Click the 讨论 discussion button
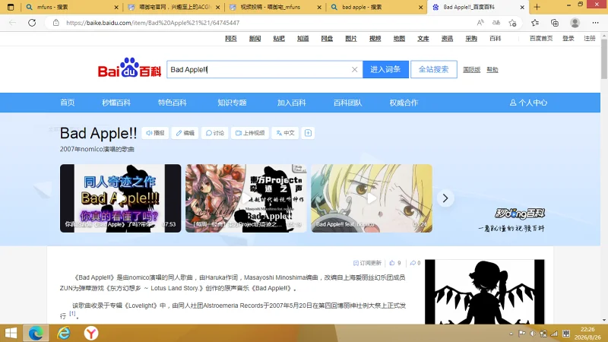Screen dimensions: 608x342 215,133
